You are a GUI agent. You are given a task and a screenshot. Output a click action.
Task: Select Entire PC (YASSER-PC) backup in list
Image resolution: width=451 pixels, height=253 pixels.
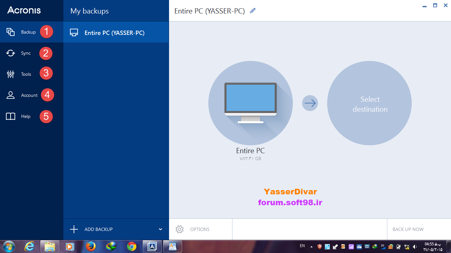click(x=116, y=32)
